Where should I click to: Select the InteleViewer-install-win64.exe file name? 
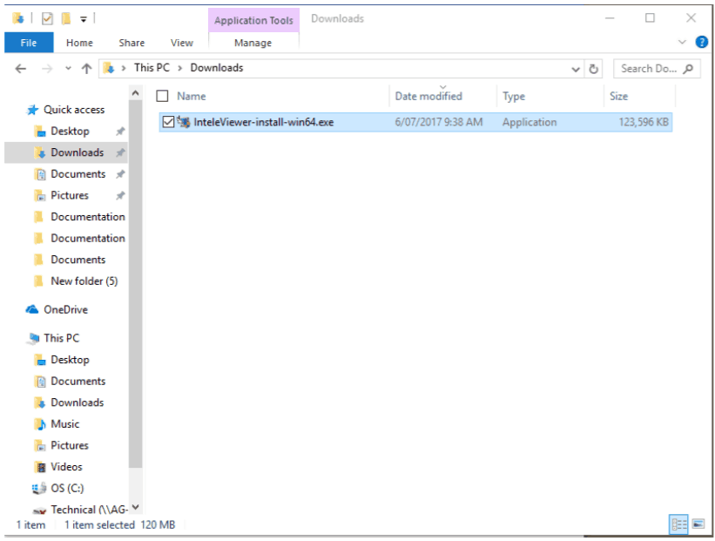pos(264,122)
